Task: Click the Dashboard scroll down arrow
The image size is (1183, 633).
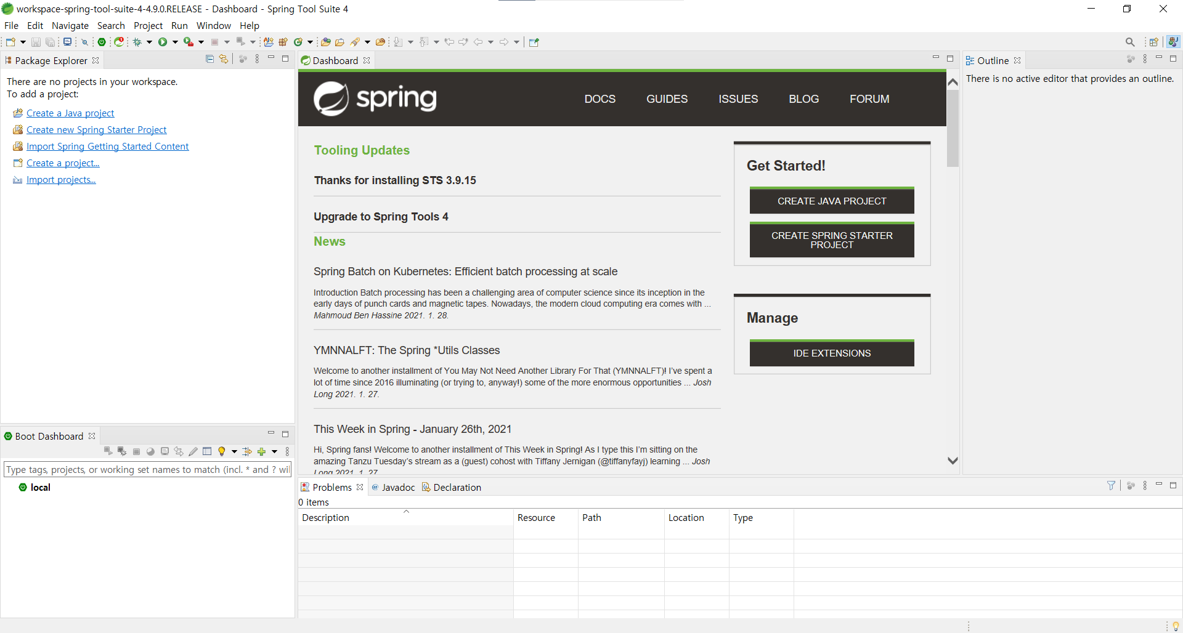Action: (953, 461)
